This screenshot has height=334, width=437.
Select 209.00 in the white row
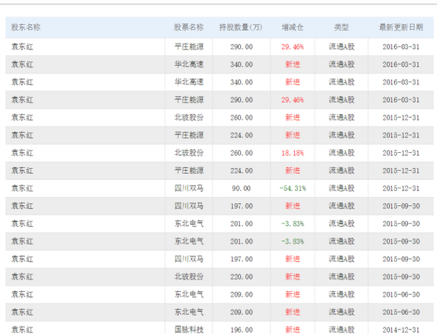241,295
